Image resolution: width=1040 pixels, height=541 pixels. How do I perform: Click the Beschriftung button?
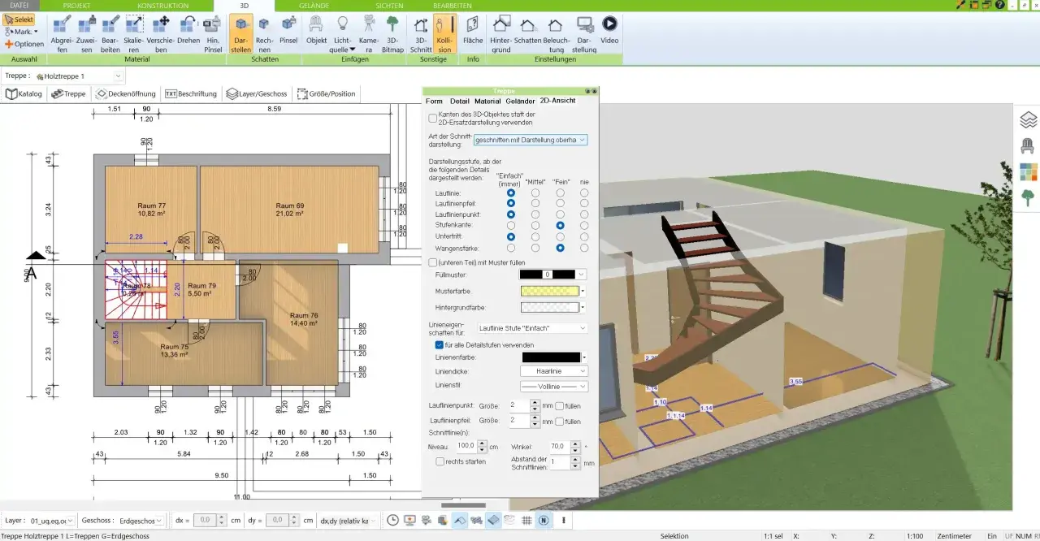191,93
